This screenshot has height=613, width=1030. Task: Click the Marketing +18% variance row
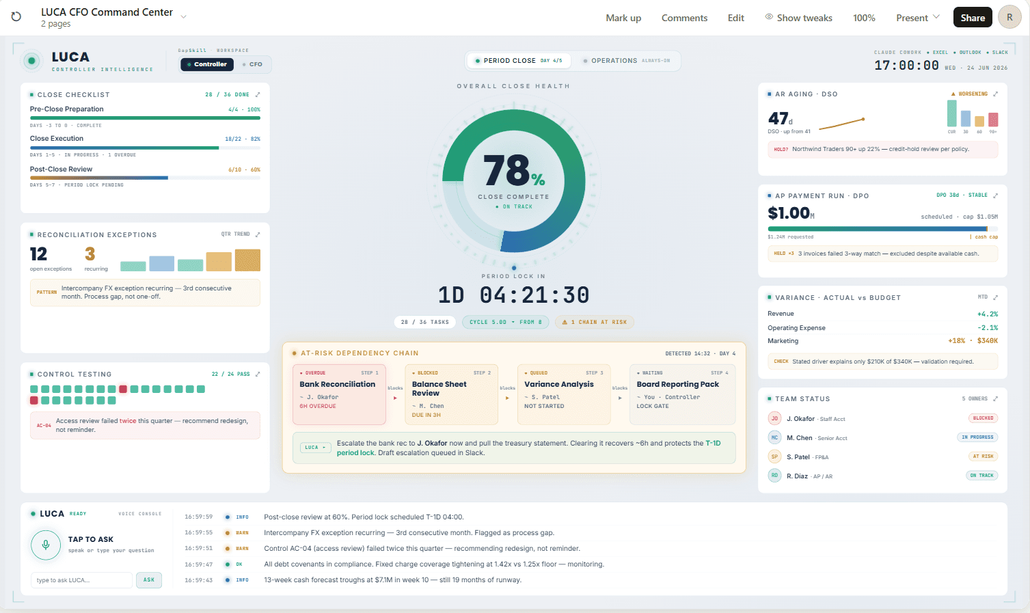(882, 341)
